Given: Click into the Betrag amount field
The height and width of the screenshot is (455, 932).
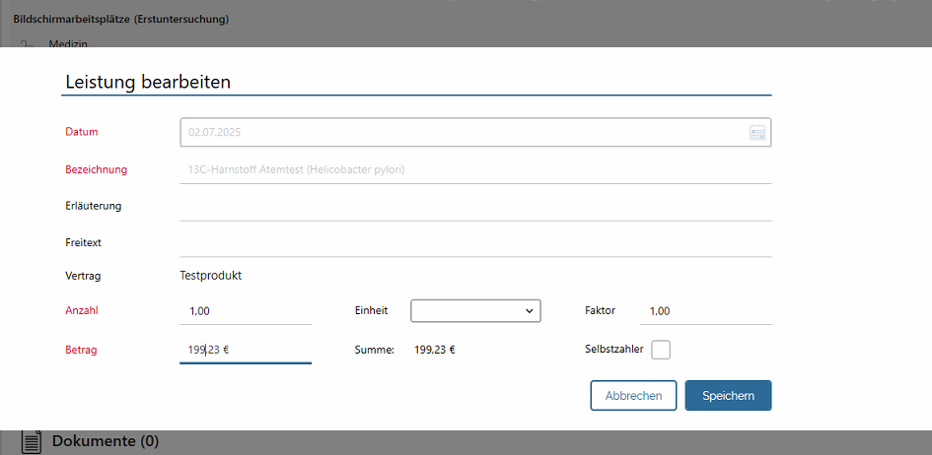Looking at the screenshot, I should [246, 349].
